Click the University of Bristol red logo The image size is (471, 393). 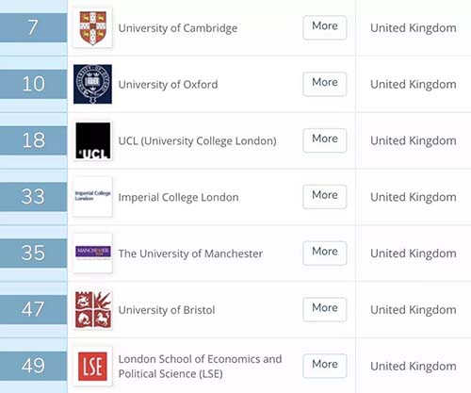click(92, 310)
